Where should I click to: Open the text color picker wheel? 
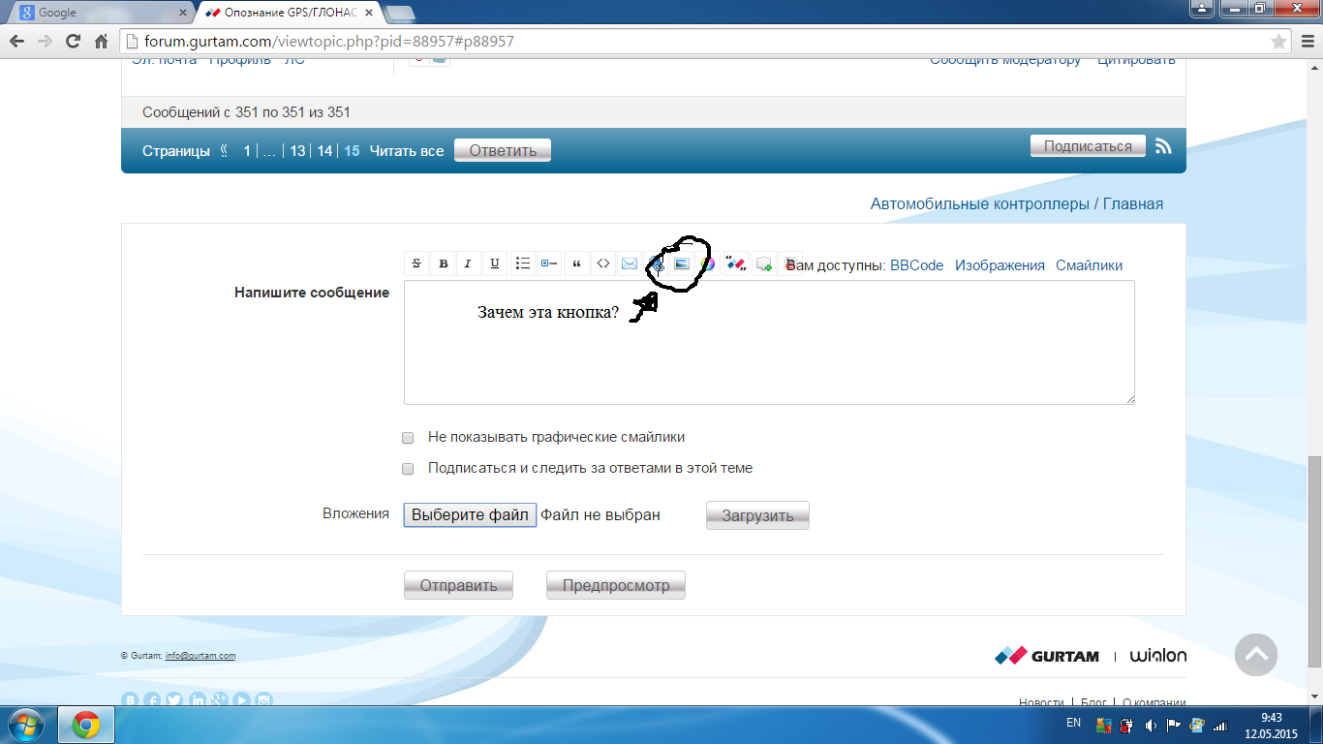[708, 263]
